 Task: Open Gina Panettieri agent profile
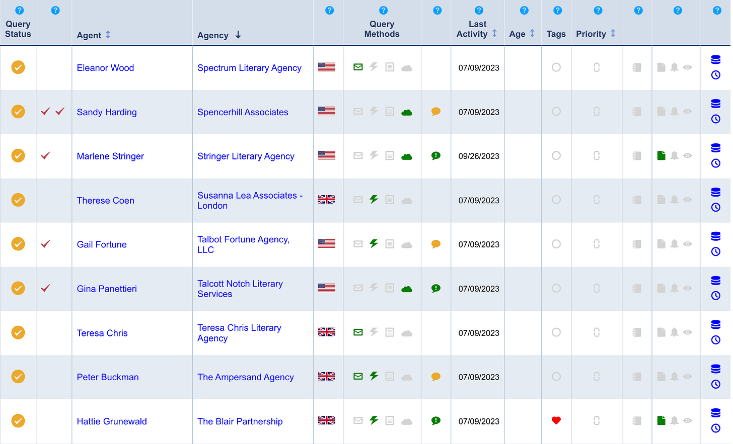coord(107,289)
